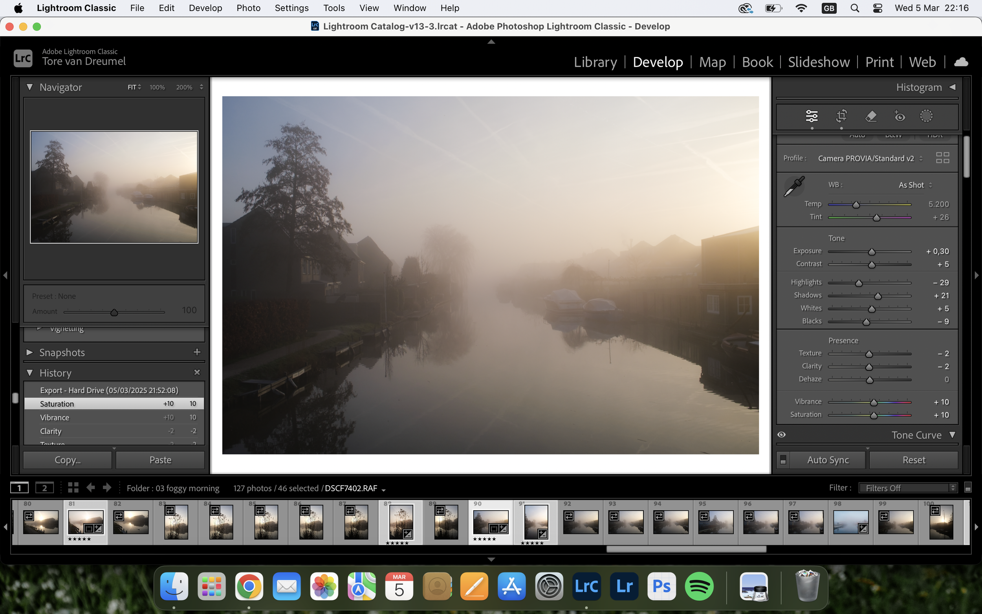Switch to grid view icon in filmstrip bar
Screen dimensions: 982x614
pos(73,488)
